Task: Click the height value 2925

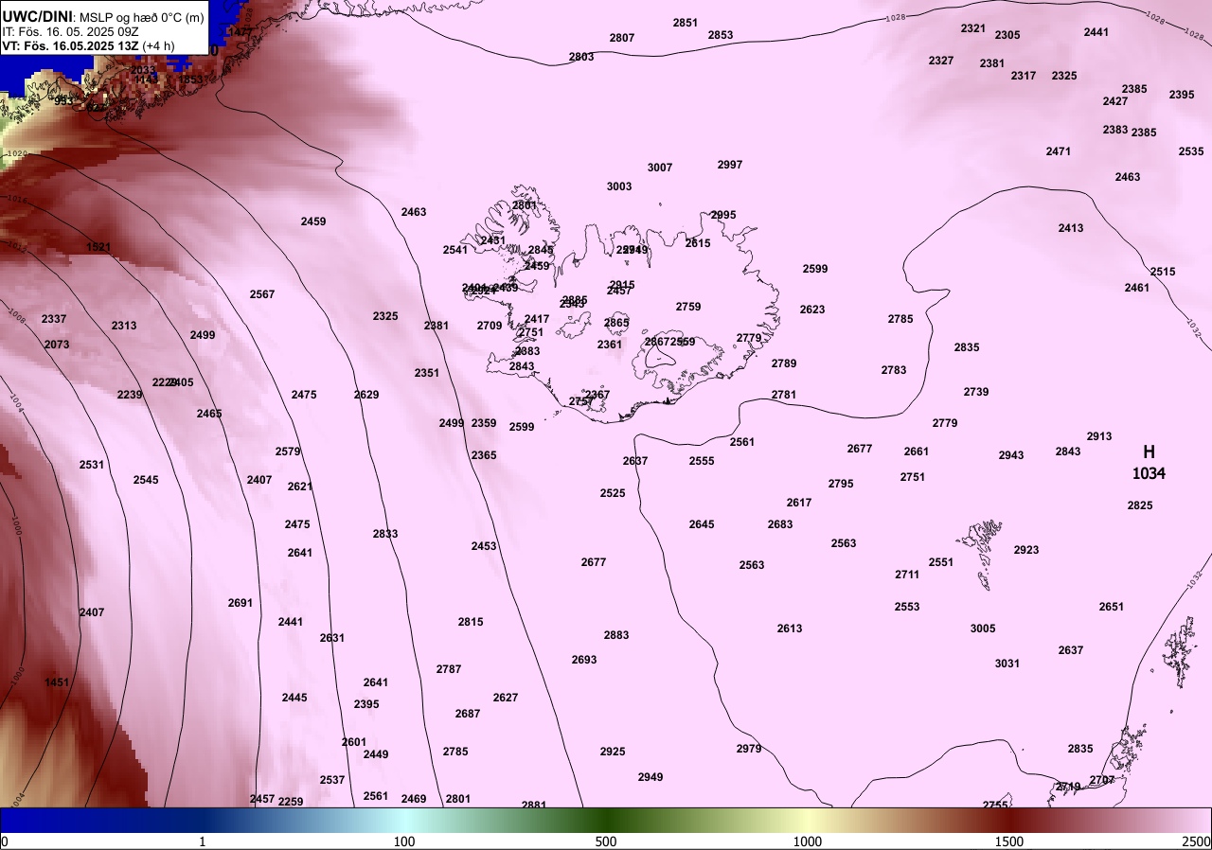Action: (x=613, y=752)
